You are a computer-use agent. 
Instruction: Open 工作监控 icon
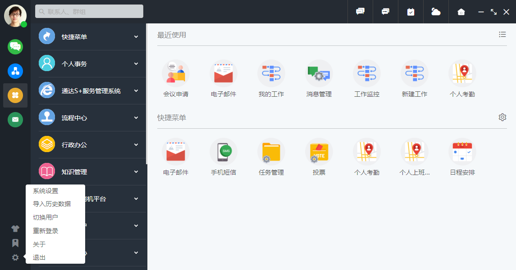[x=367, y=74]
